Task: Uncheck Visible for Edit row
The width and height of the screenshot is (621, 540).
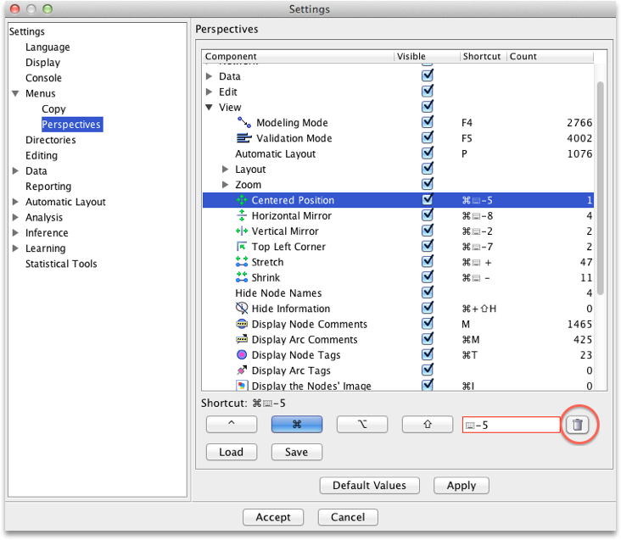Action: coord(428,92)
